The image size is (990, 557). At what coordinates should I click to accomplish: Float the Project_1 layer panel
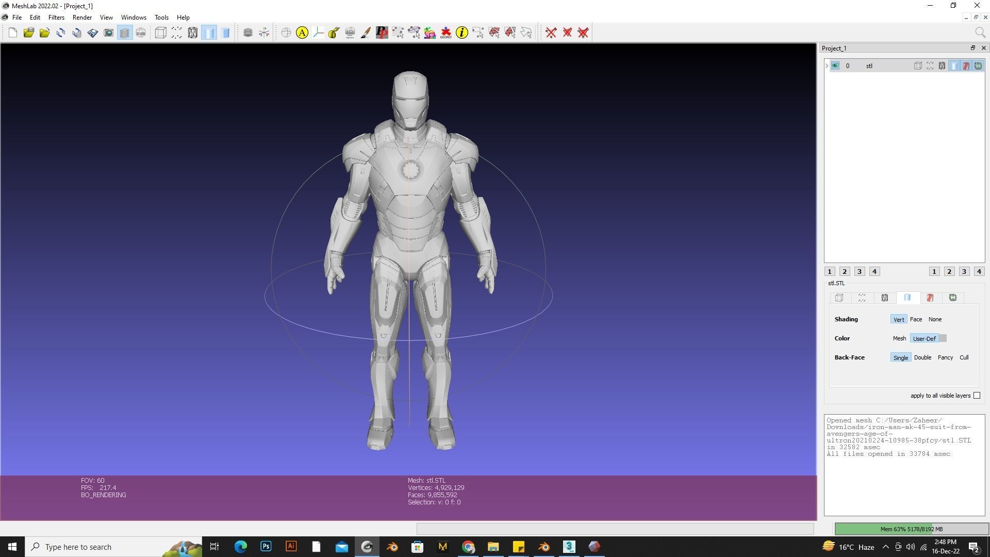(973, 48)
